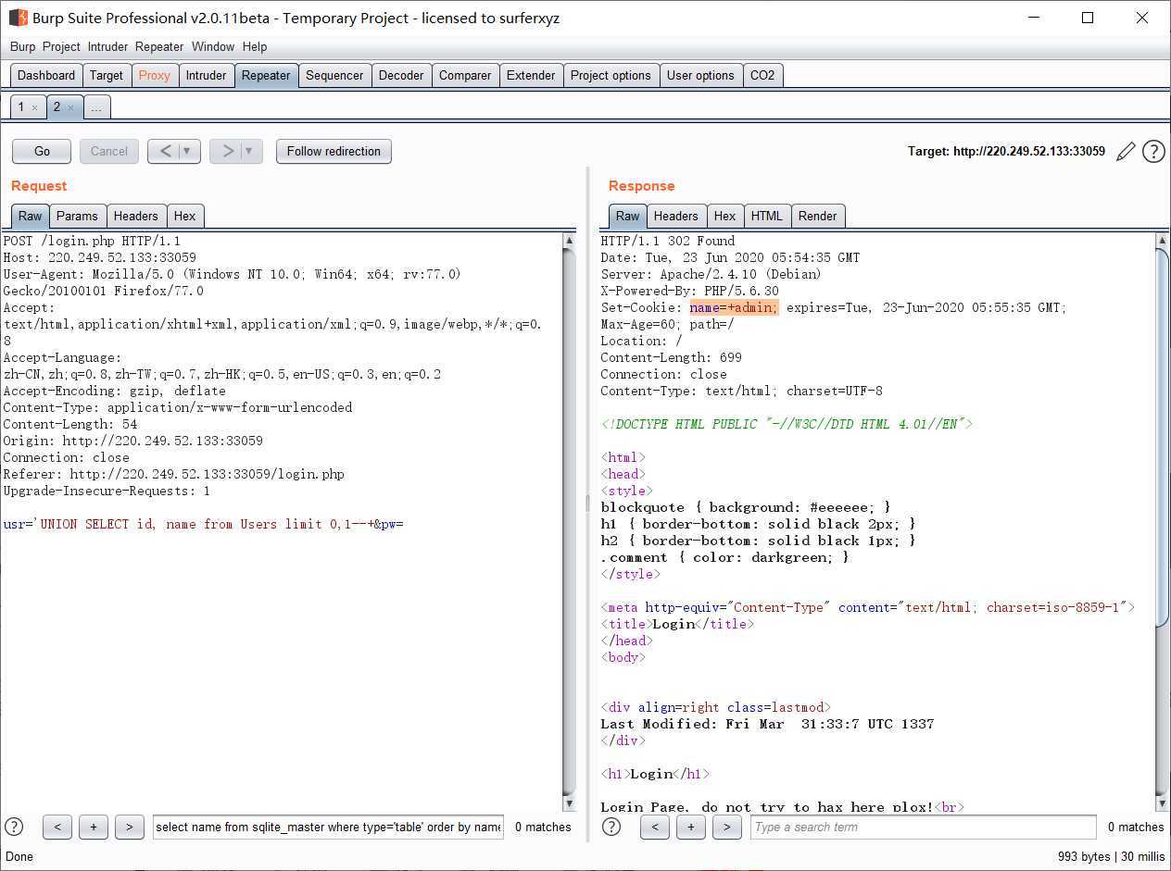Jump to next match in Request search
1171x871 pixels.
tap(130, 827)
